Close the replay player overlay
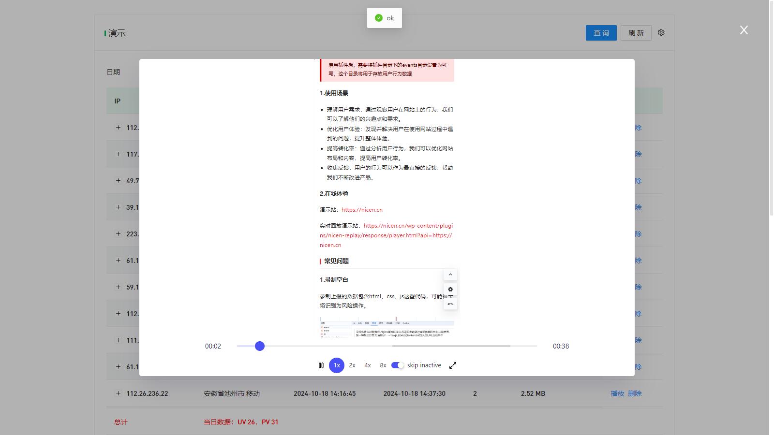Image resolution: width=774 pixels, height=435 pixels. [x=744, y=30]
